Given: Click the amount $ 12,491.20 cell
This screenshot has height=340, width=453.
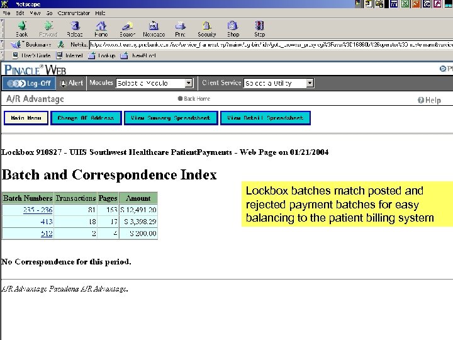Looking at the screenshot, I should tap(138, 210).
